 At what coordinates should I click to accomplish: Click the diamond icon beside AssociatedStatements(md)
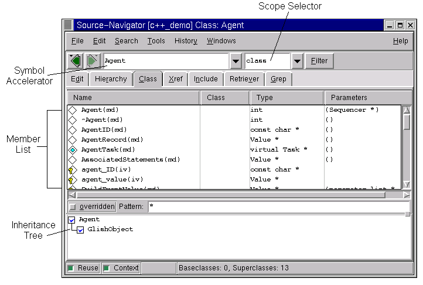click(72, 160)
